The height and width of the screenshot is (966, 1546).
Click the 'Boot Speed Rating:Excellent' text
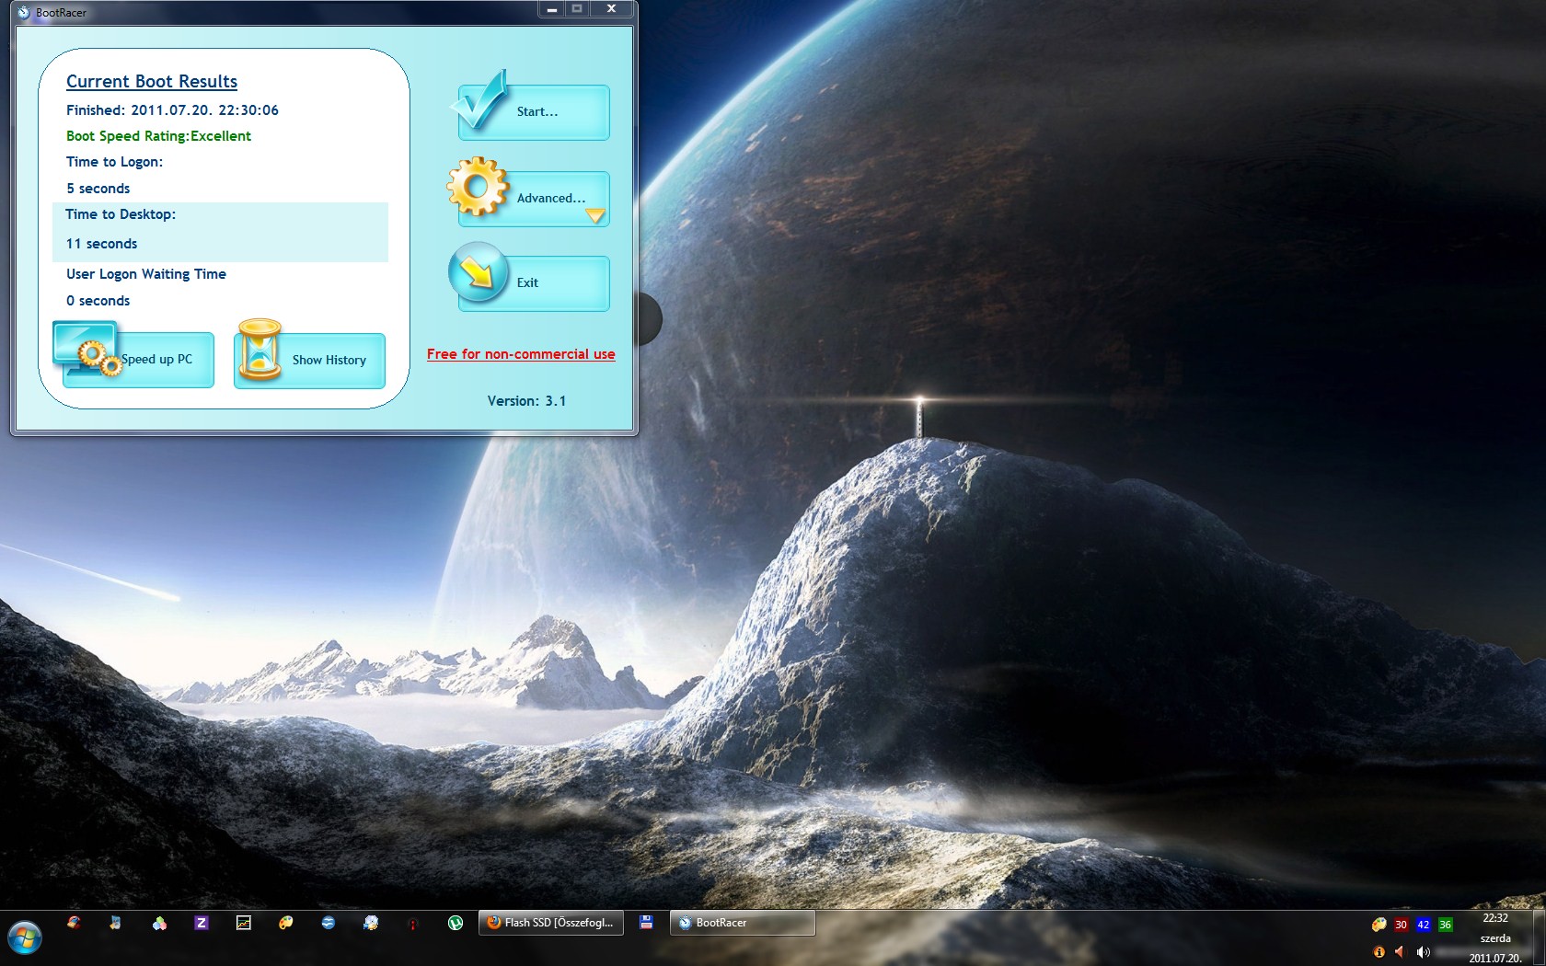click(158, 136)
